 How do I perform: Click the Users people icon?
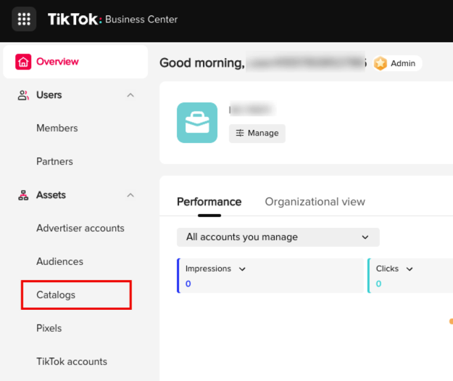coord(24,95)
